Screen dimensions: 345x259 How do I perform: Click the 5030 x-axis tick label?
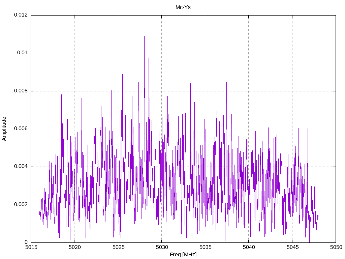click(x=162, y=247)
